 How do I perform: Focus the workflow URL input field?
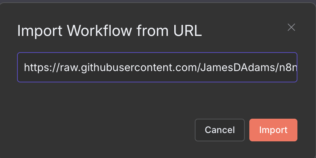click(x=157, y=67)
